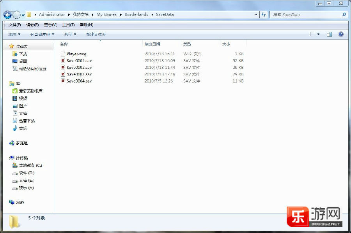Screen dimensions: 351x233
Task: Open 桌面 desktop in the sidebar
Action: (23, 61)
